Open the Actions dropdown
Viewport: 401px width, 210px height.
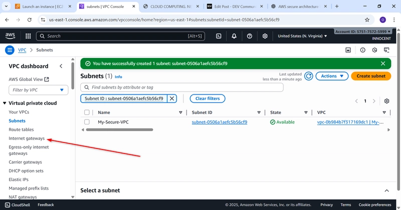coord(332,76)
